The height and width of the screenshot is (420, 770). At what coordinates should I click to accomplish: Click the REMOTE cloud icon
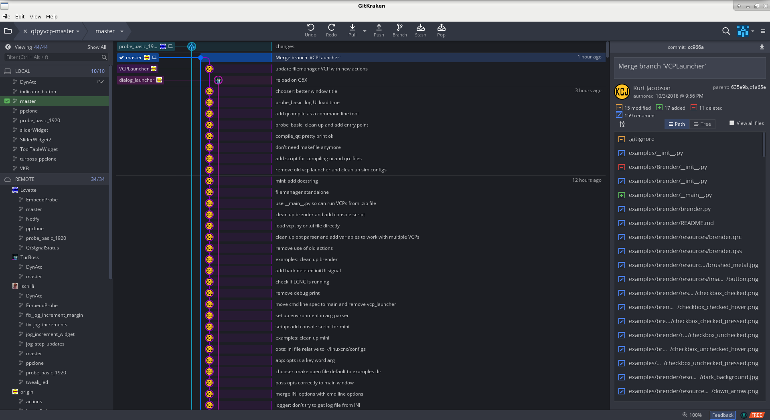tap(8, 179)
